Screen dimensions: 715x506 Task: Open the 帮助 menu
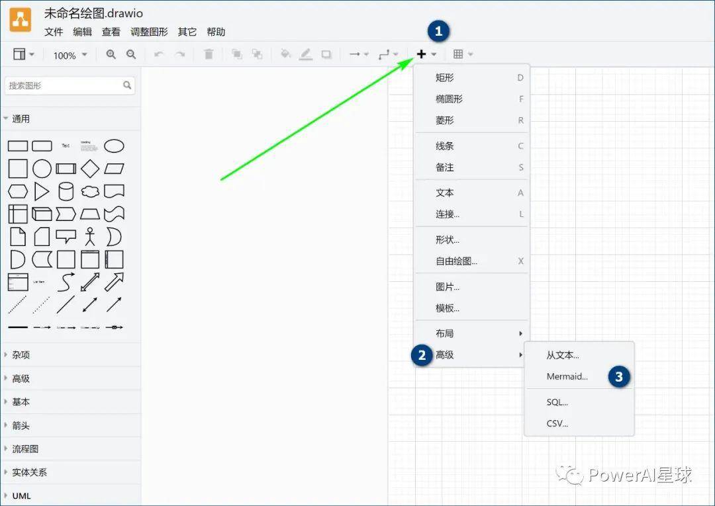(x=216, y=32)
